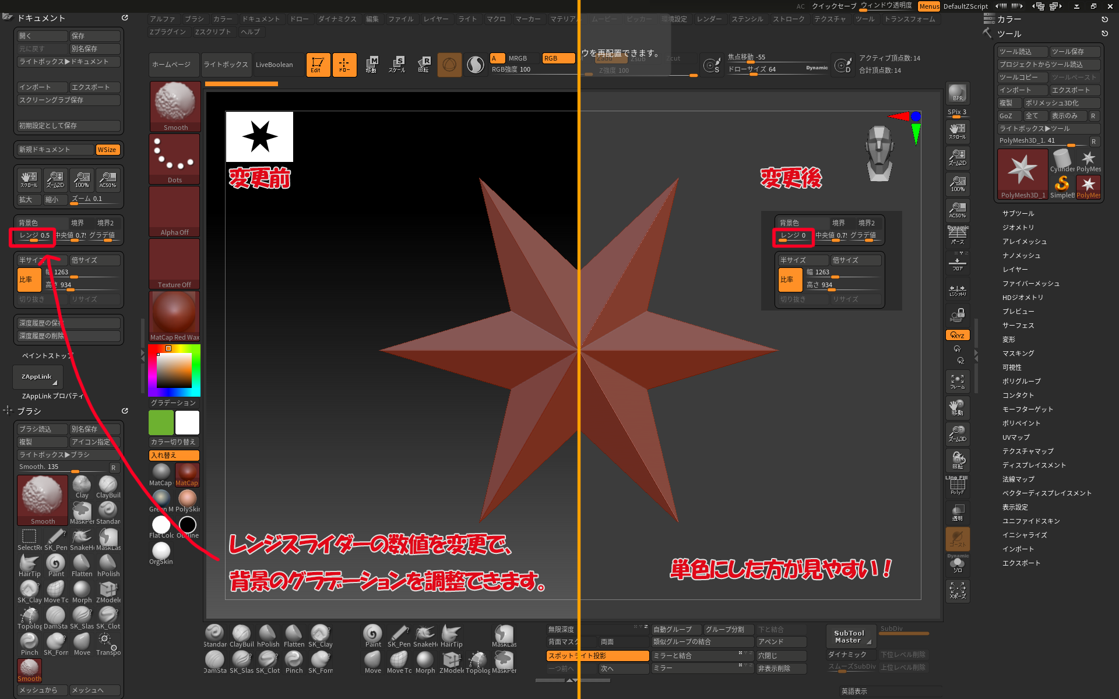Expand the UVマップ section

click(x=1016, y=437)
